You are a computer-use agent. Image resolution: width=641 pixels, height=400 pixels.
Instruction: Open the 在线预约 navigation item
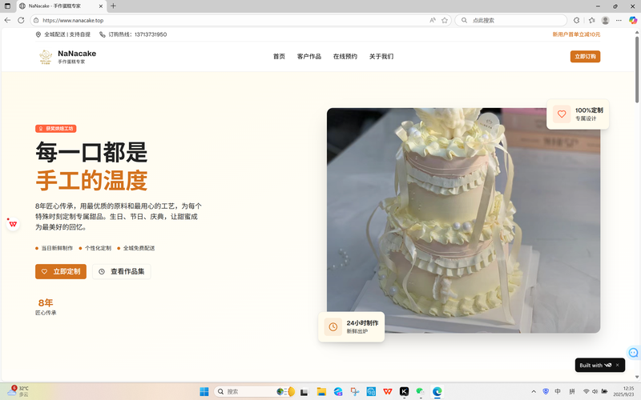345,56
